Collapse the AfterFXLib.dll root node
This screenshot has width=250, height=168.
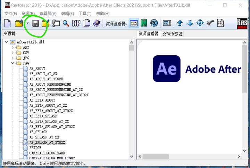pyautogui.click(x=6, y=42)
